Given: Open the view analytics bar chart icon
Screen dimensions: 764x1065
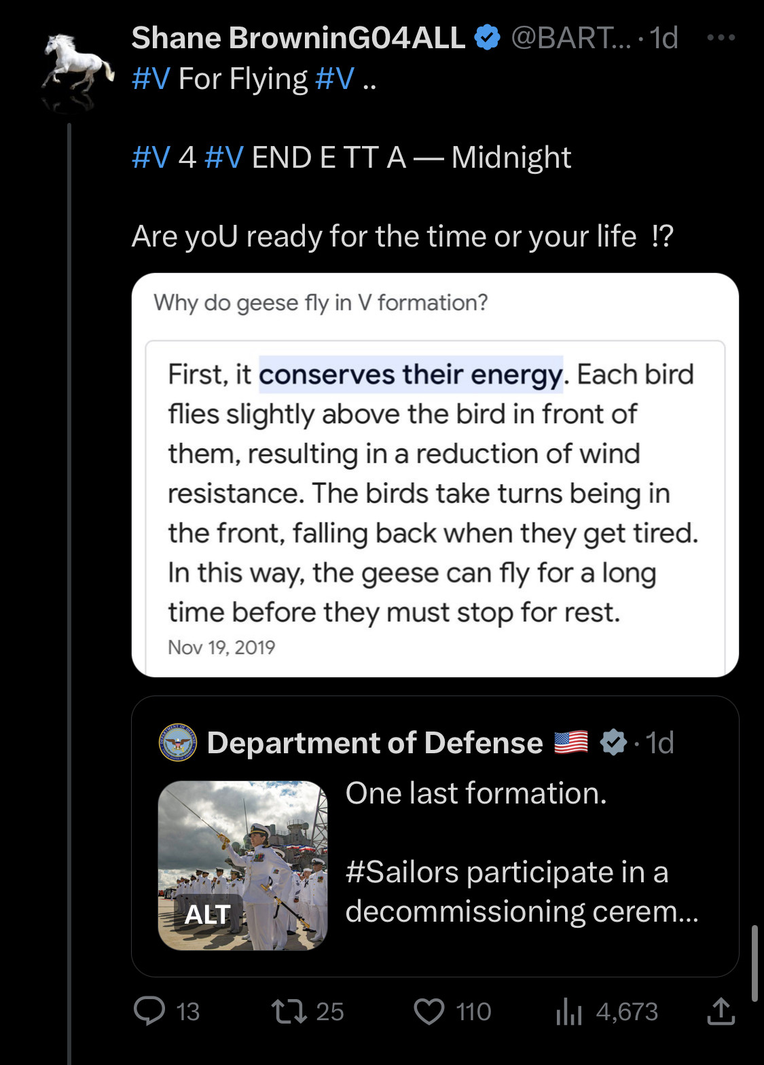Looking at the screenshot, I should [x=569, y=1012].
